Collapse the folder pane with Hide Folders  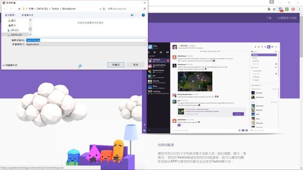pos(10,65)
